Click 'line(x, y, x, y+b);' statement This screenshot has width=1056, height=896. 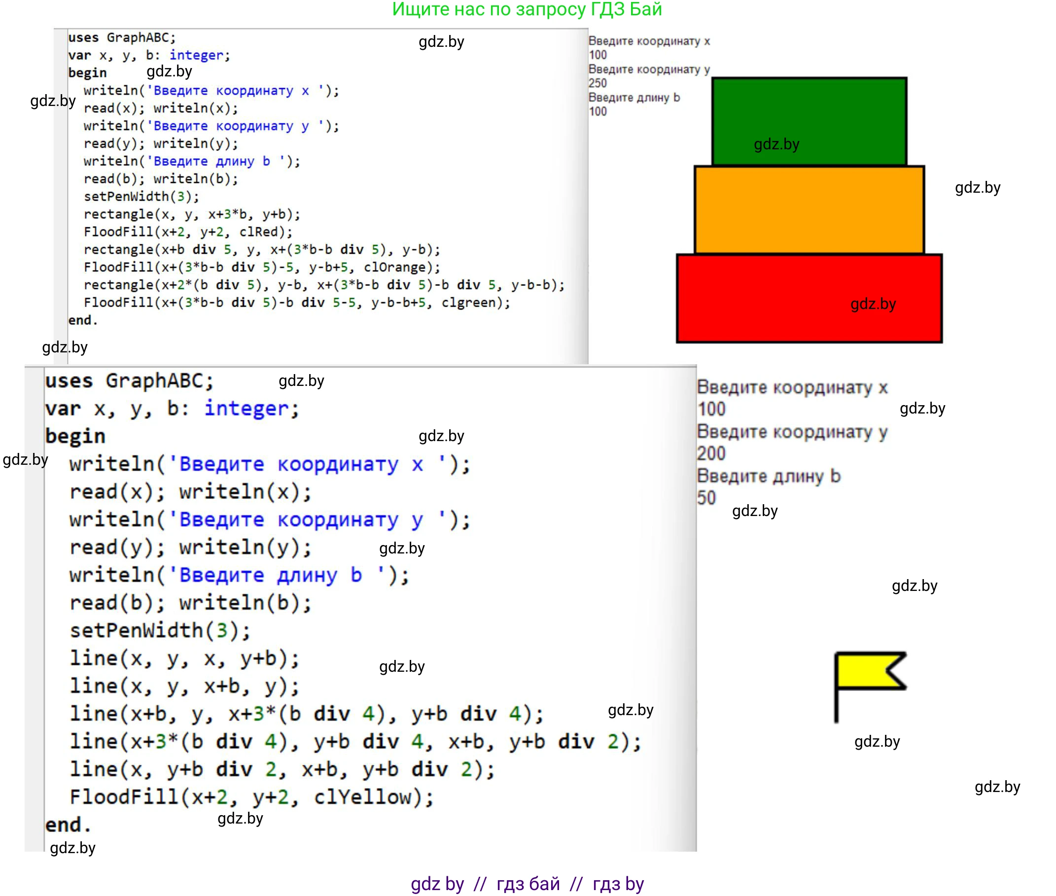[x=184, y=658]
